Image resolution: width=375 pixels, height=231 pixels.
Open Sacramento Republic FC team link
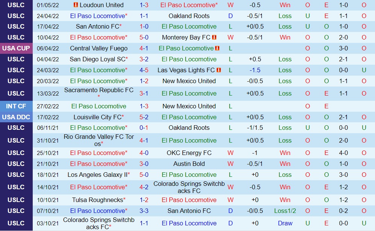tap(99, 90)
